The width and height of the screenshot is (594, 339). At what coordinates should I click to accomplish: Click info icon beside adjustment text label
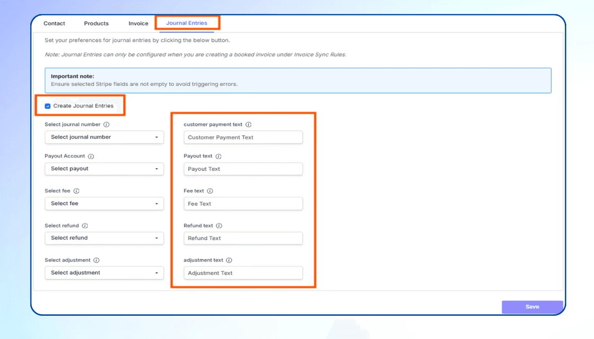[229, 260]
